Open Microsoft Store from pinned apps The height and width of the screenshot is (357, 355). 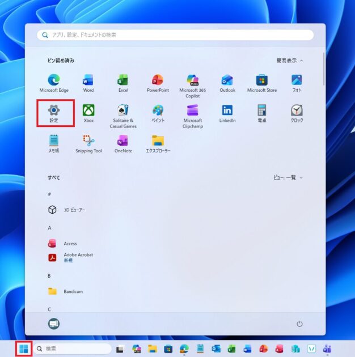pyautogui.click(x=262, y=83)
